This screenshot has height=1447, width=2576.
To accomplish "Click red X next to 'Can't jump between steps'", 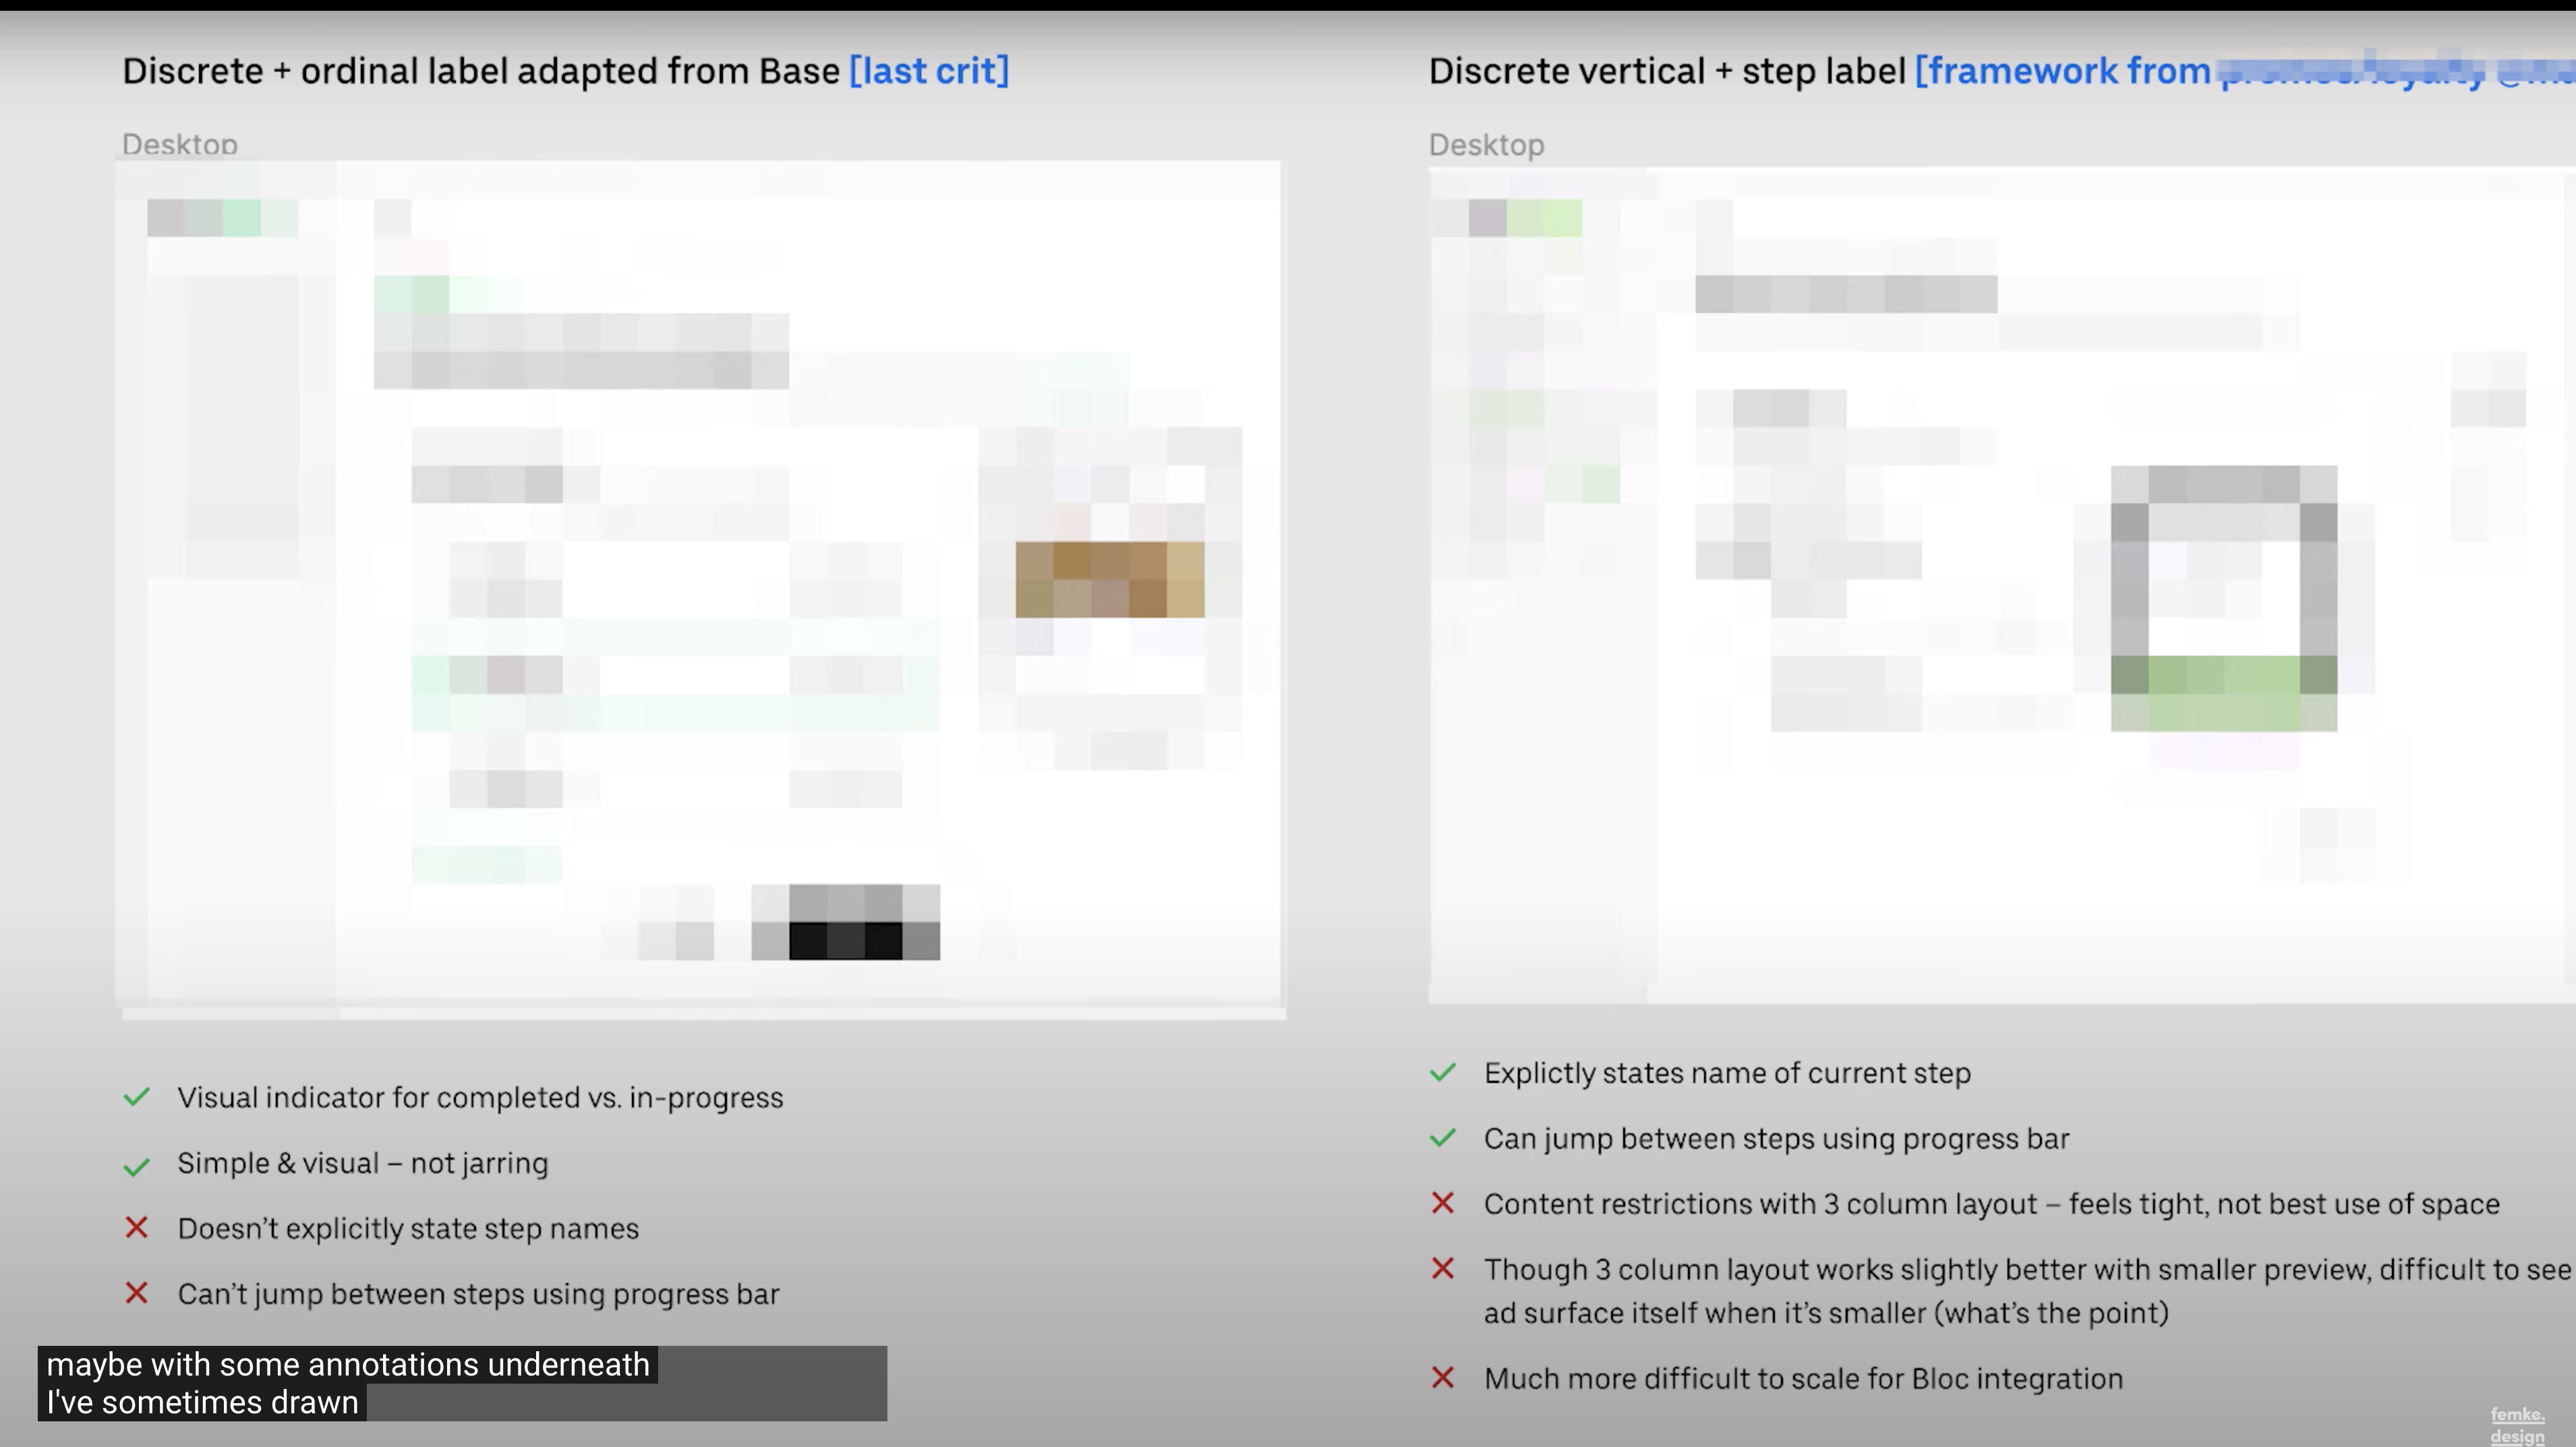I will (x=137, y=1293).
